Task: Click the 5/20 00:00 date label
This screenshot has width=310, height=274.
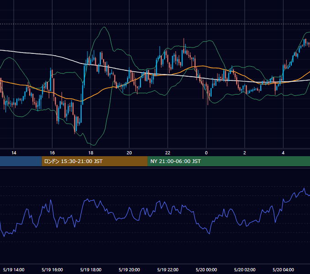Action: tap(206, 269)
